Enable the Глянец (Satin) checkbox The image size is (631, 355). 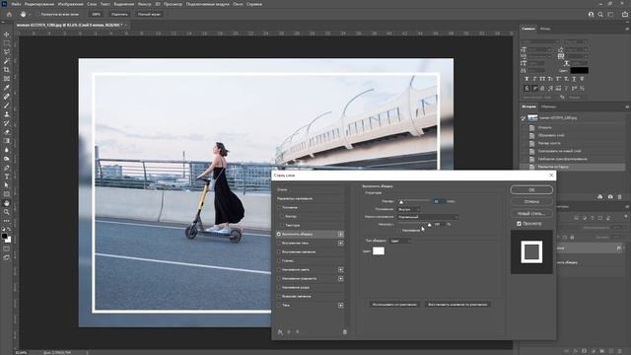tap(278, 260)
